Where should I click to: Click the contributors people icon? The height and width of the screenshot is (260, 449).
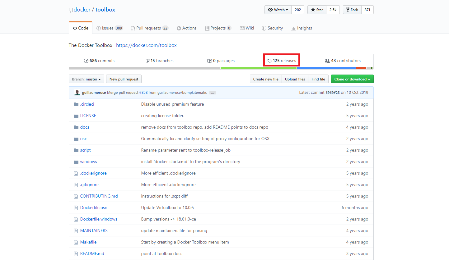click(327, 61)
